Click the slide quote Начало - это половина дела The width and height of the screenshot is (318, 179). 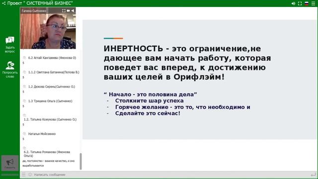pos(150,94)
